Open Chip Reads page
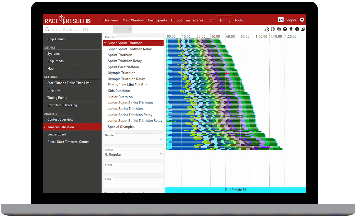This screenshot has width=357, height=216. 72,61
